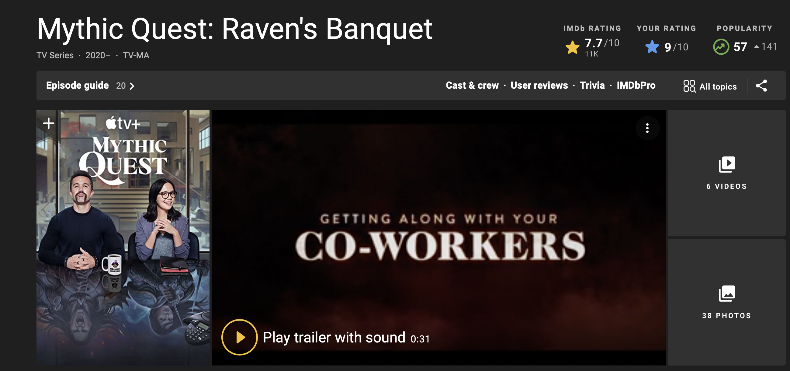Add the poster to your watchlist
This screenshot has width=790, height=371.
tap(48, 123)
